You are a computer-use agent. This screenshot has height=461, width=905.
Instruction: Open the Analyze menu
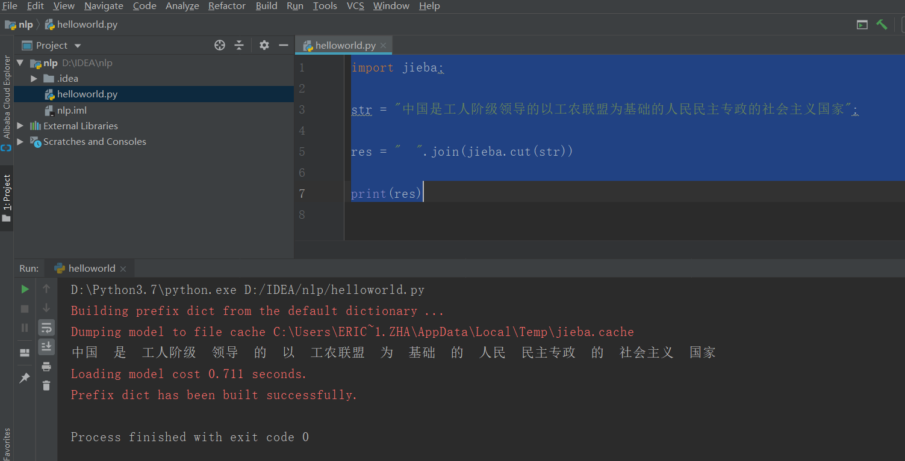(x=182, y=6)
